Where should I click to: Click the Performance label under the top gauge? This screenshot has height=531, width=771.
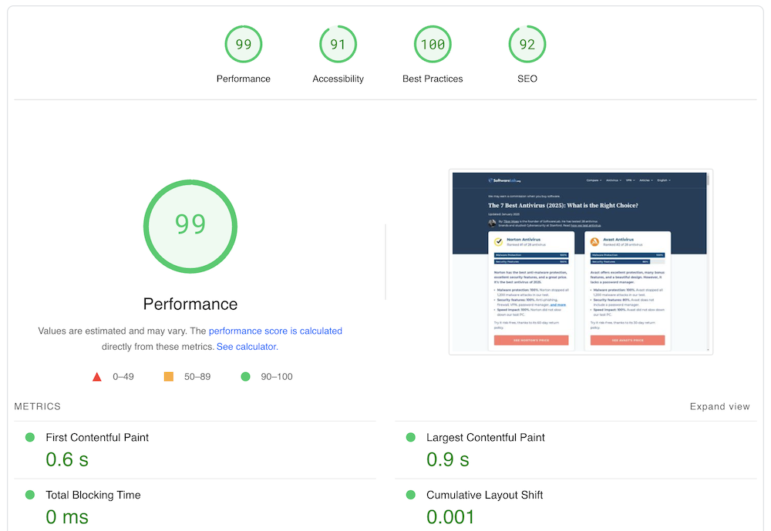(244, 79)
